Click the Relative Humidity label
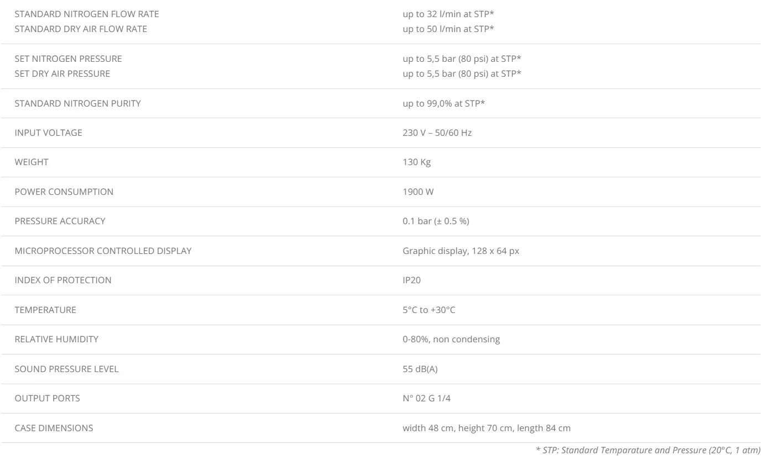The width and height of the screenshot is (764, 456). tap(56, 339)
